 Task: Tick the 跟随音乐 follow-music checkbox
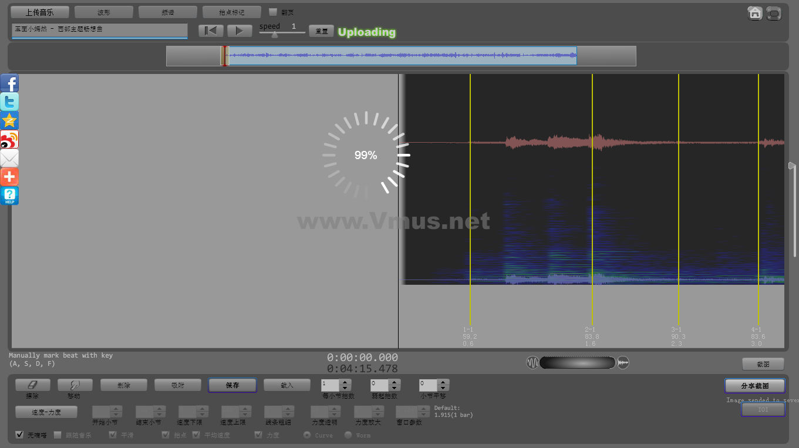pyautogui.click(x=58, y=435)
